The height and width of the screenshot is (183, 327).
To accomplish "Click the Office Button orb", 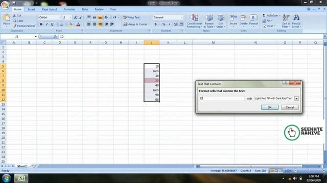I will pyautogui.click(x=5, y=5).
